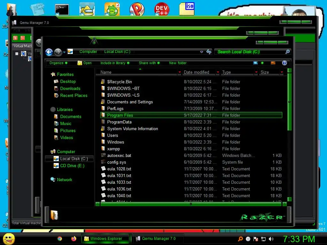Click the refresh icon next to address bar

209,52
